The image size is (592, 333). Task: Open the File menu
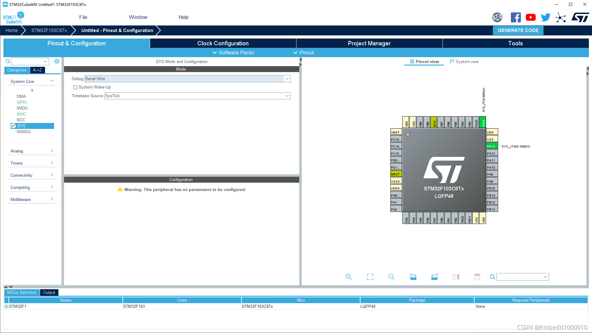coord(83,17)
